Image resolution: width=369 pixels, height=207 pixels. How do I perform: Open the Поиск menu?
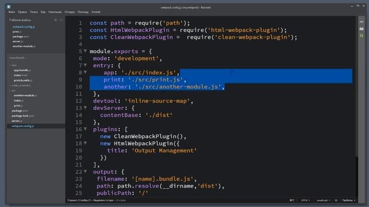click(33, 11)
